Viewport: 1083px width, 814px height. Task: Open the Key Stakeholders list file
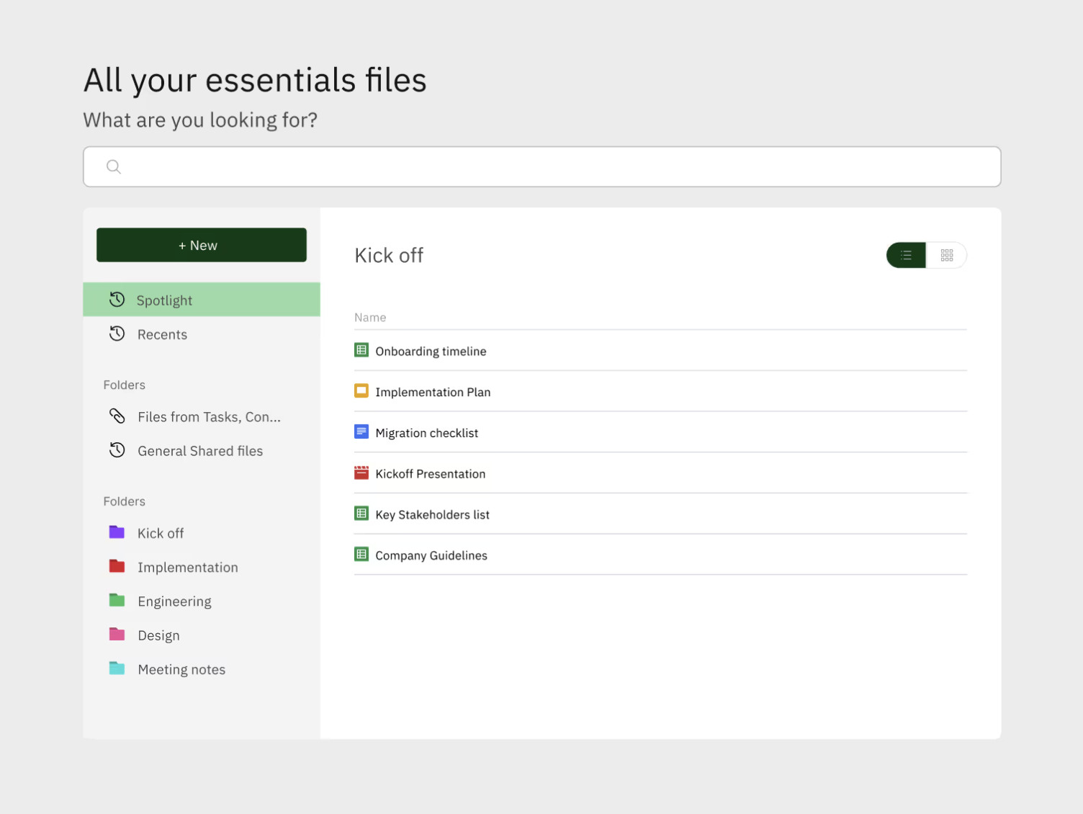click(432, 514)
